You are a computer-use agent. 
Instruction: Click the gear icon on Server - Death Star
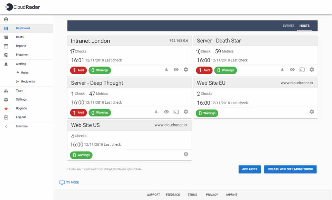point(312,70)
